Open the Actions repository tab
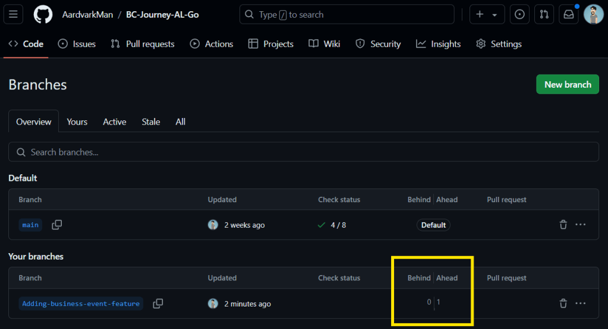The image size is (608, 329). [x=212, y=44]
